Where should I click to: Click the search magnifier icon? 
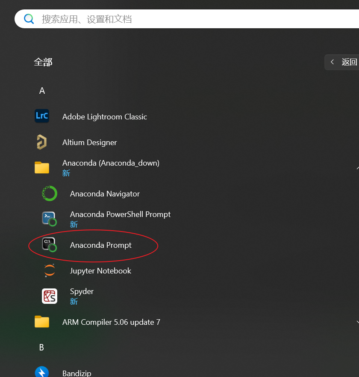29,19
